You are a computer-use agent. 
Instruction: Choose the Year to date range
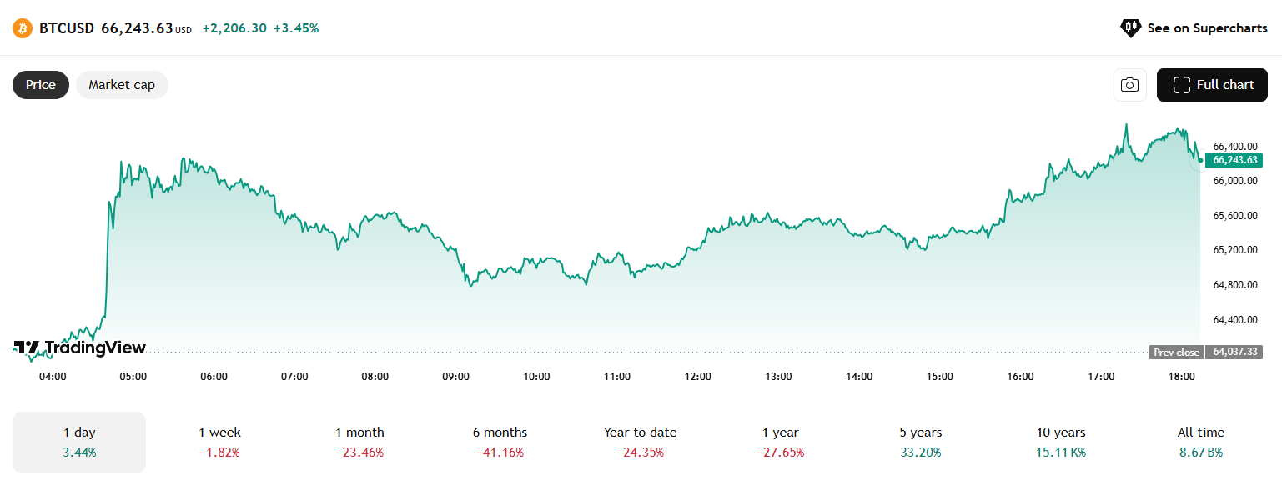[640, 442]
